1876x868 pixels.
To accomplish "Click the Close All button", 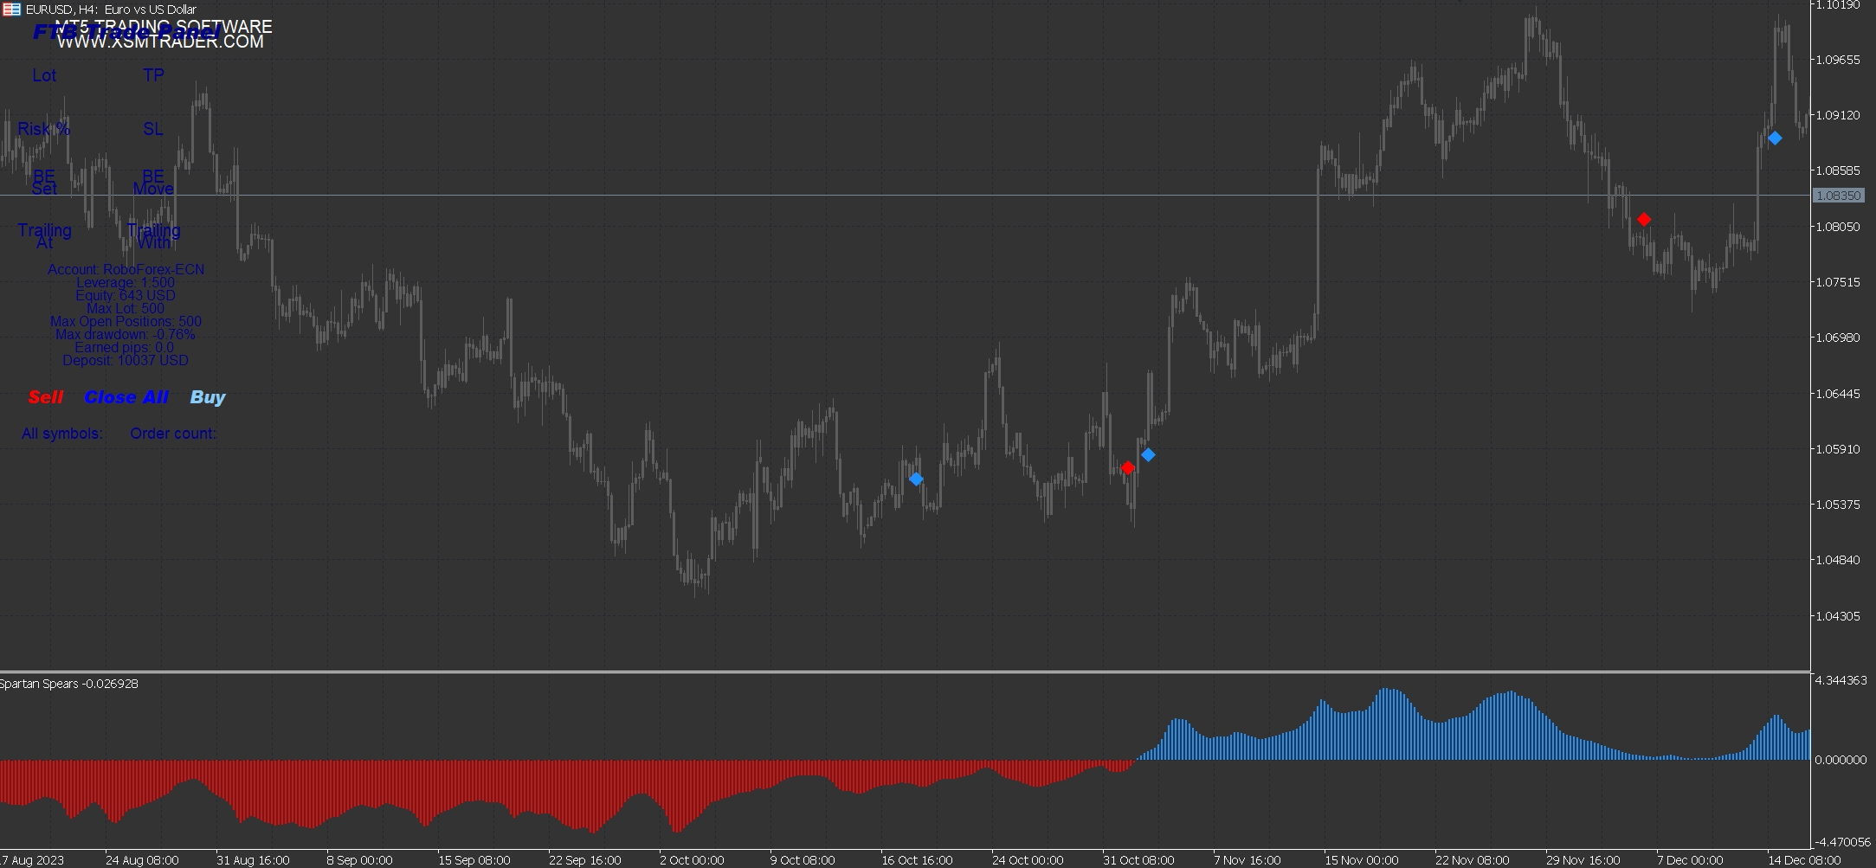I will (126, 397).
